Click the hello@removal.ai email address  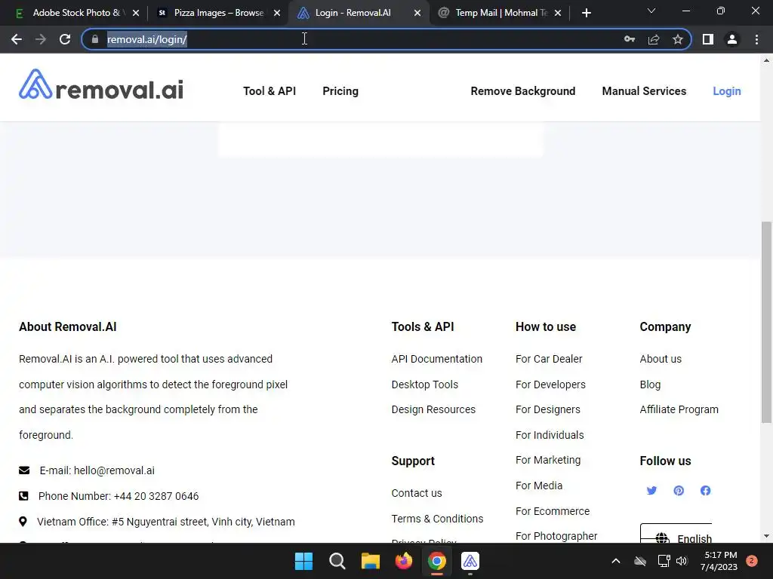point(114,470)
